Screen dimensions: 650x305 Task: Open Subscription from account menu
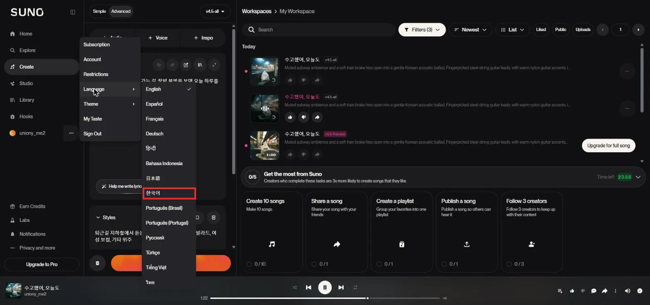coord(110,45)
